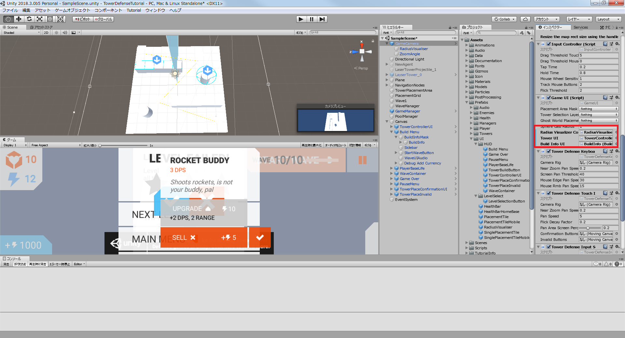Open Shaded draw mode dropdown
Image resolution: width=625 pixels, height=338 pixels.
click(21, 32)
